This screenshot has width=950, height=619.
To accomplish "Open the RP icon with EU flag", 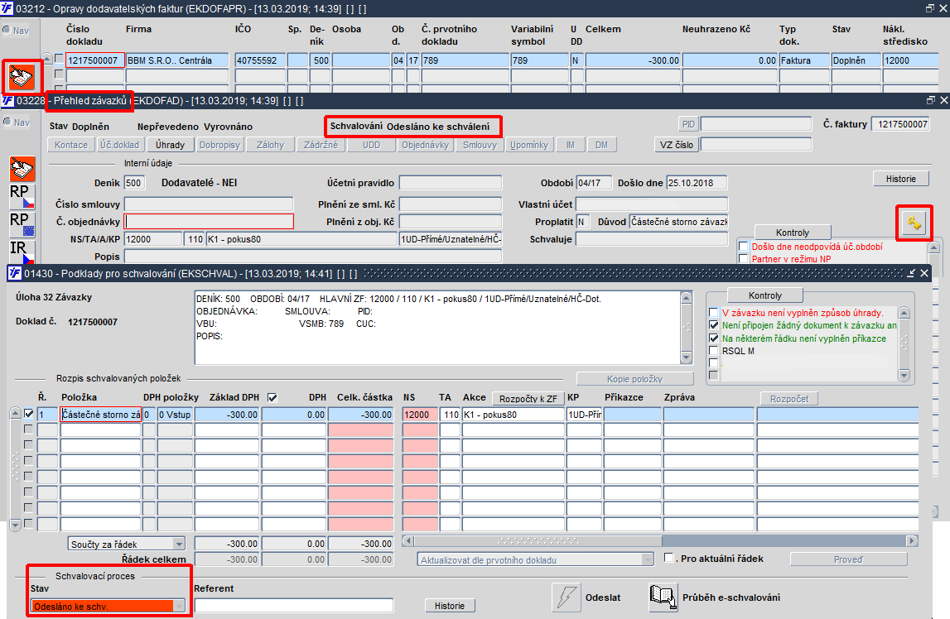I will coord(22,224).
